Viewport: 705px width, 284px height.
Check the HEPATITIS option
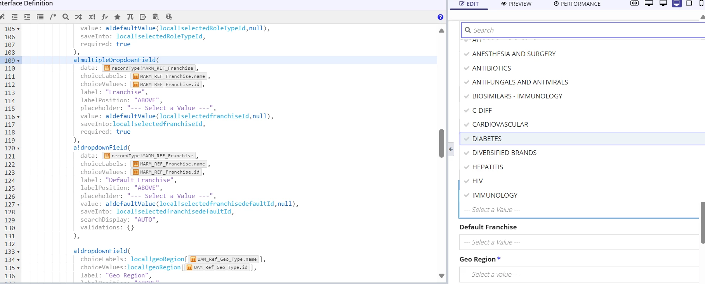582,167
